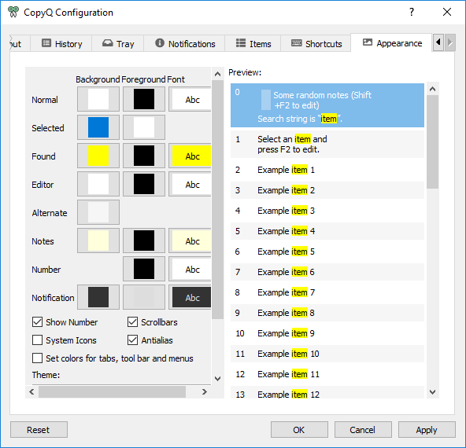The width and height of the screenshot is (466, 448).
Task: Open the Shortcuts tab
Action: coord(316,43)
